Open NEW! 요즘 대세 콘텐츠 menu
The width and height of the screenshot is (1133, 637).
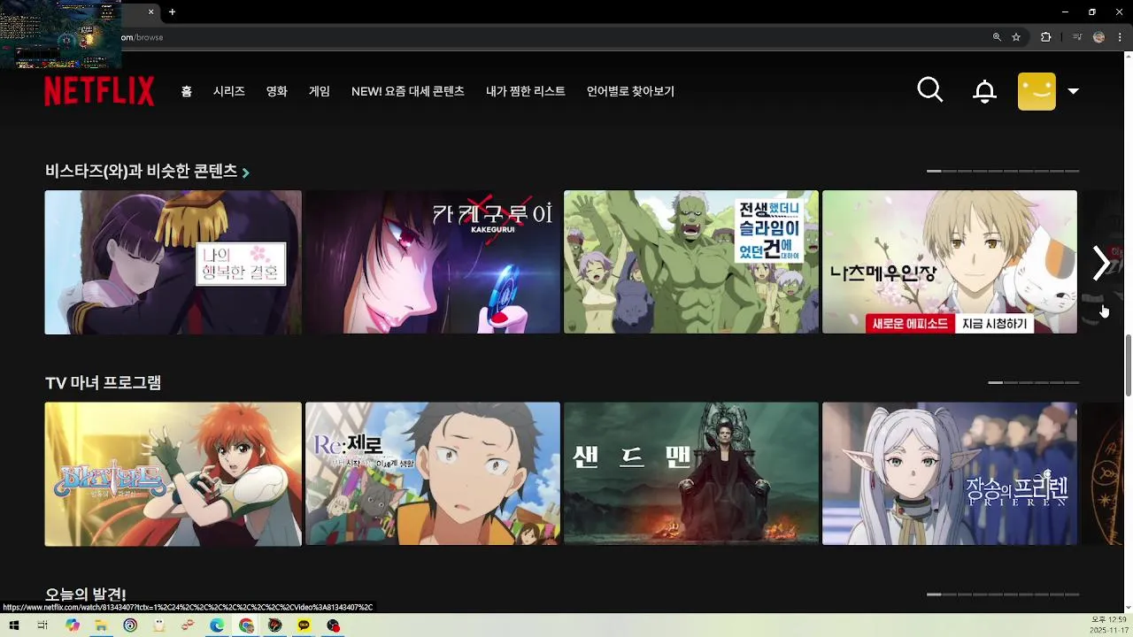pyautogui.click(x=408, y=91)
